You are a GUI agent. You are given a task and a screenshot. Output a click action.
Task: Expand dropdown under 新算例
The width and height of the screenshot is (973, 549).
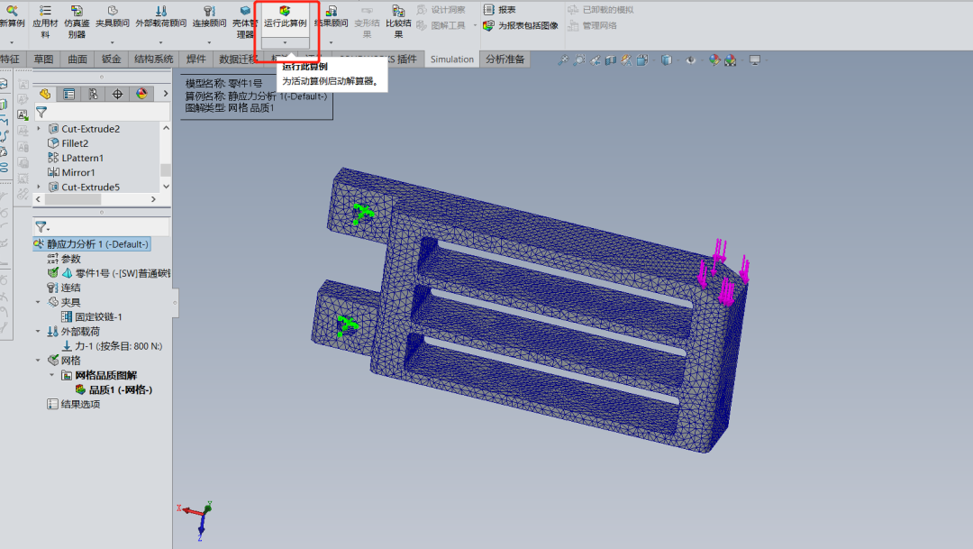point(12,43)
